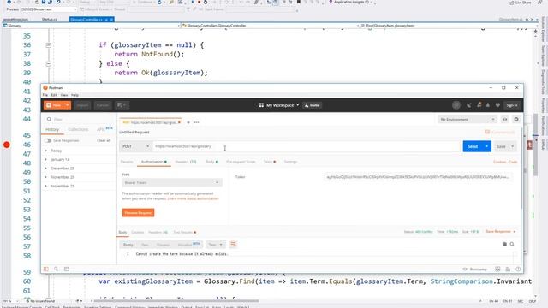Click the wrench settings icon in Postman header

[479, 104]
